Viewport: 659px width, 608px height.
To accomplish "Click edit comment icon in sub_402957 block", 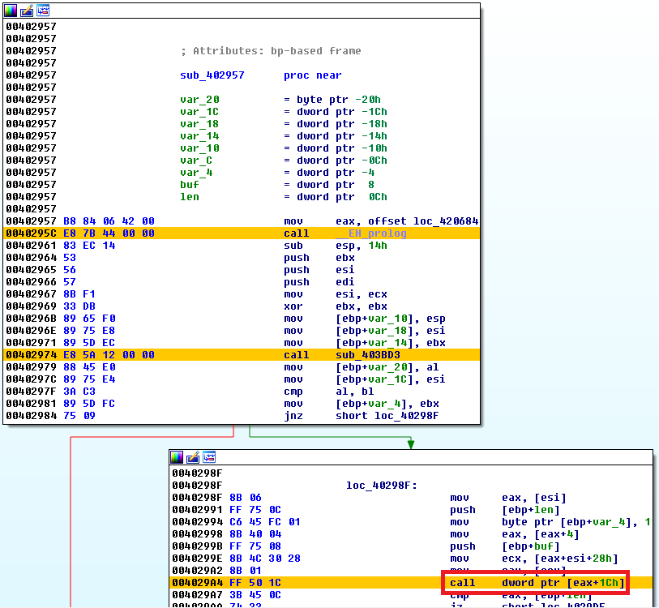I will 27,11.
